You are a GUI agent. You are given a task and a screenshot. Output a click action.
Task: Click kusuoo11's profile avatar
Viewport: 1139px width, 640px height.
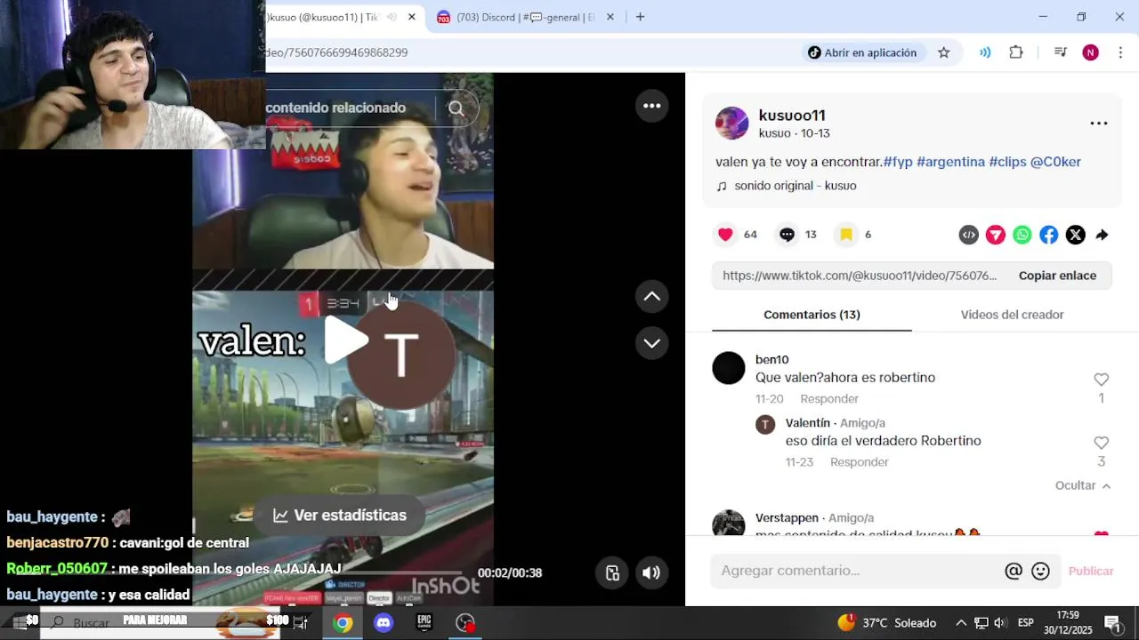pos(731,124)
